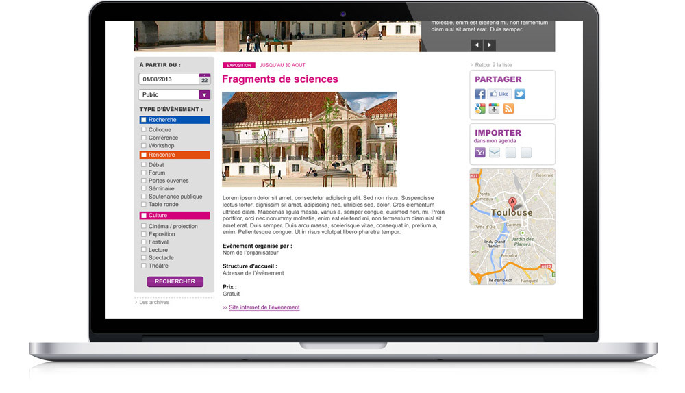Select the Forum checkbox
Viewport: 685px width, 393px height.
pyautogui.click(x=143, y=173)
